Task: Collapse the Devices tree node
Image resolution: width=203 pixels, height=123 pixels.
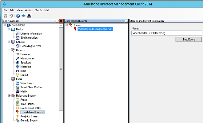Action: [x=8, y=50]
